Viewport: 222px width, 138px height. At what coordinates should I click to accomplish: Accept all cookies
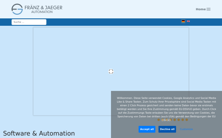click(147, 129)
